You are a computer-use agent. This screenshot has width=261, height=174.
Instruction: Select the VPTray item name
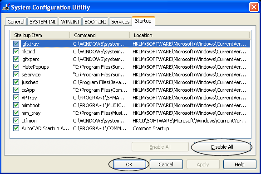[x=29, y=98]
